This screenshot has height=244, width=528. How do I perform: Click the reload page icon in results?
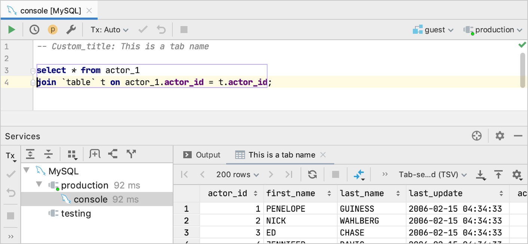pyautogui.click(x=312, y=174)
